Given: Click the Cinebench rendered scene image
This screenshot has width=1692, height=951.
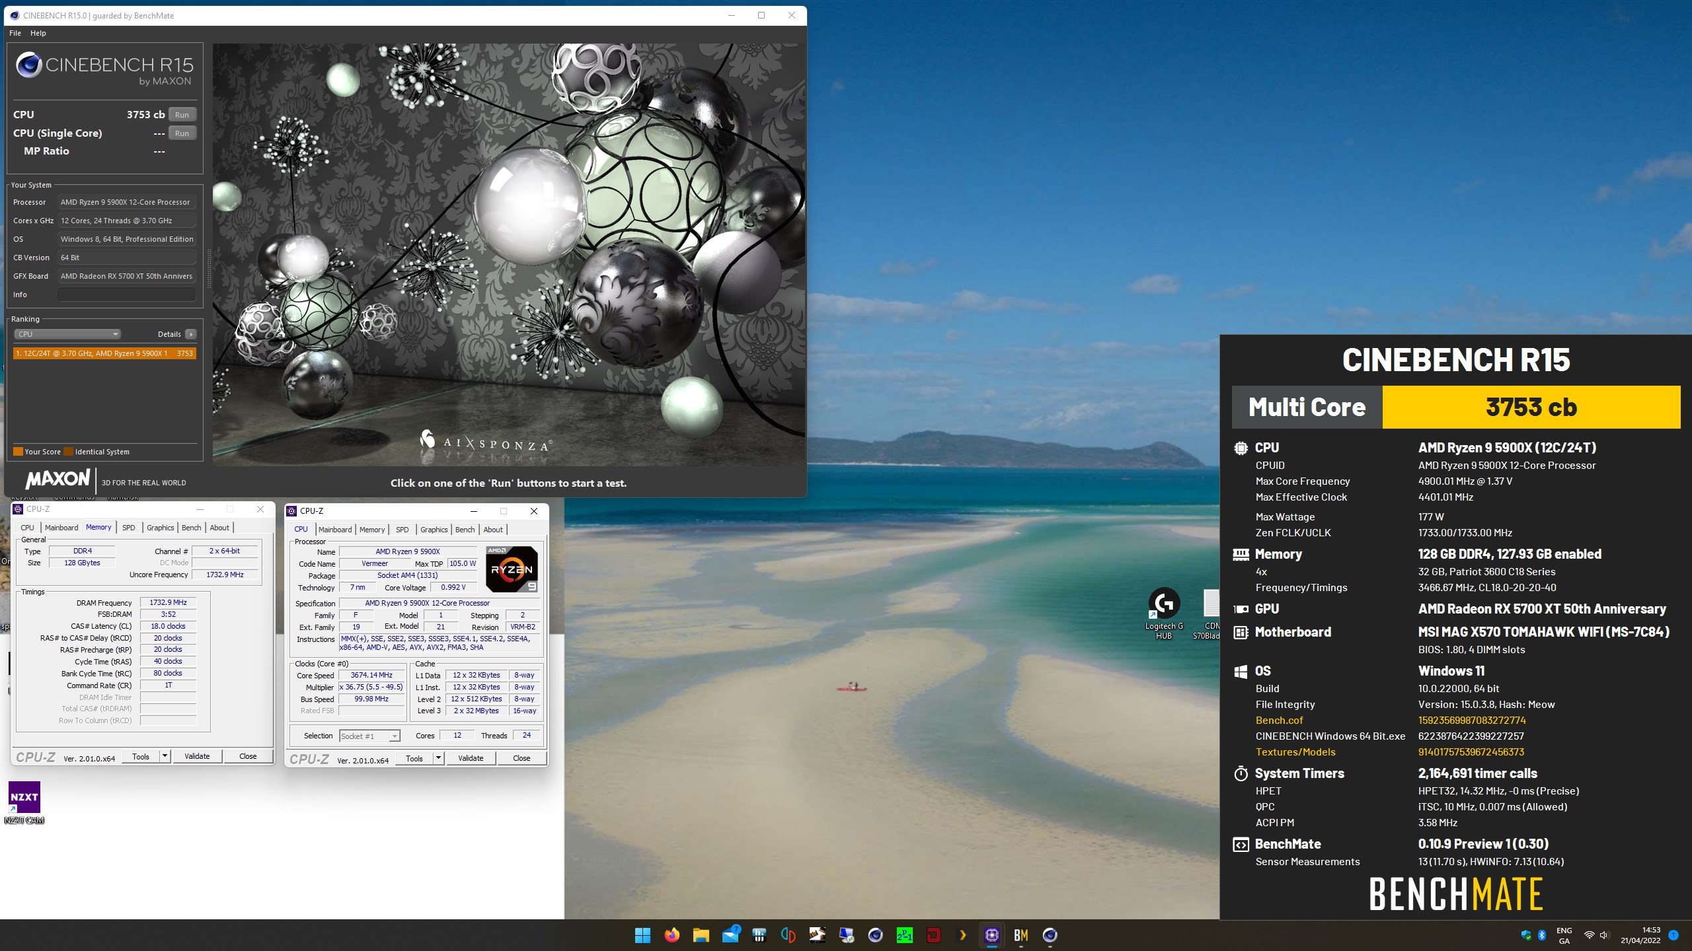Looking at the screenshot, I should pyautogui.click(x=509, y=255).
